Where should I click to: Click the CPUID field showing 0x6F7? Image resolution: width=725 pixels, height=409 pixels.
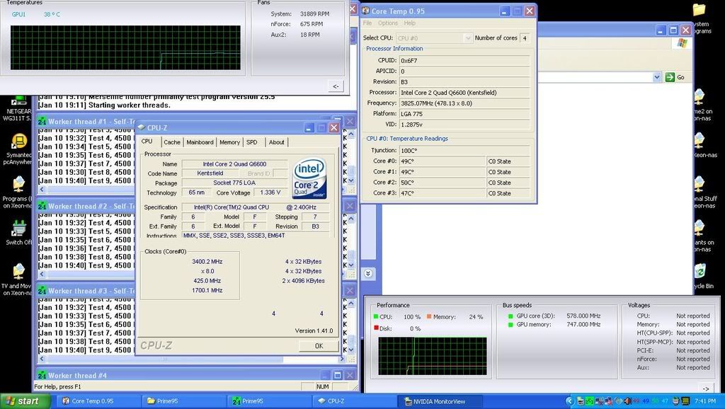coord(464,61)
